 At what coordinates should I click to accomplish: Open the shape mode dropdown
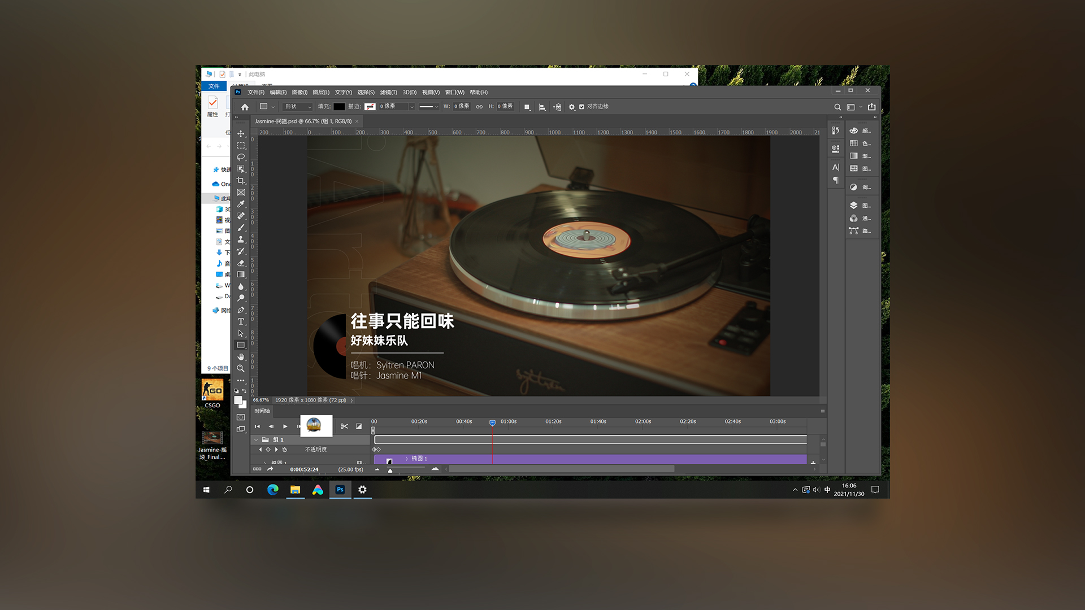tap(298, 107)
